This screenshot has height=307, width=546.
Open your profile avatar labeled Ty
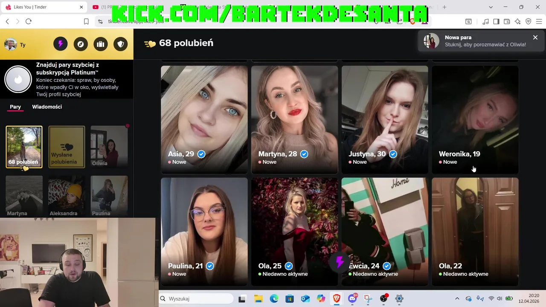click(11, 44)
